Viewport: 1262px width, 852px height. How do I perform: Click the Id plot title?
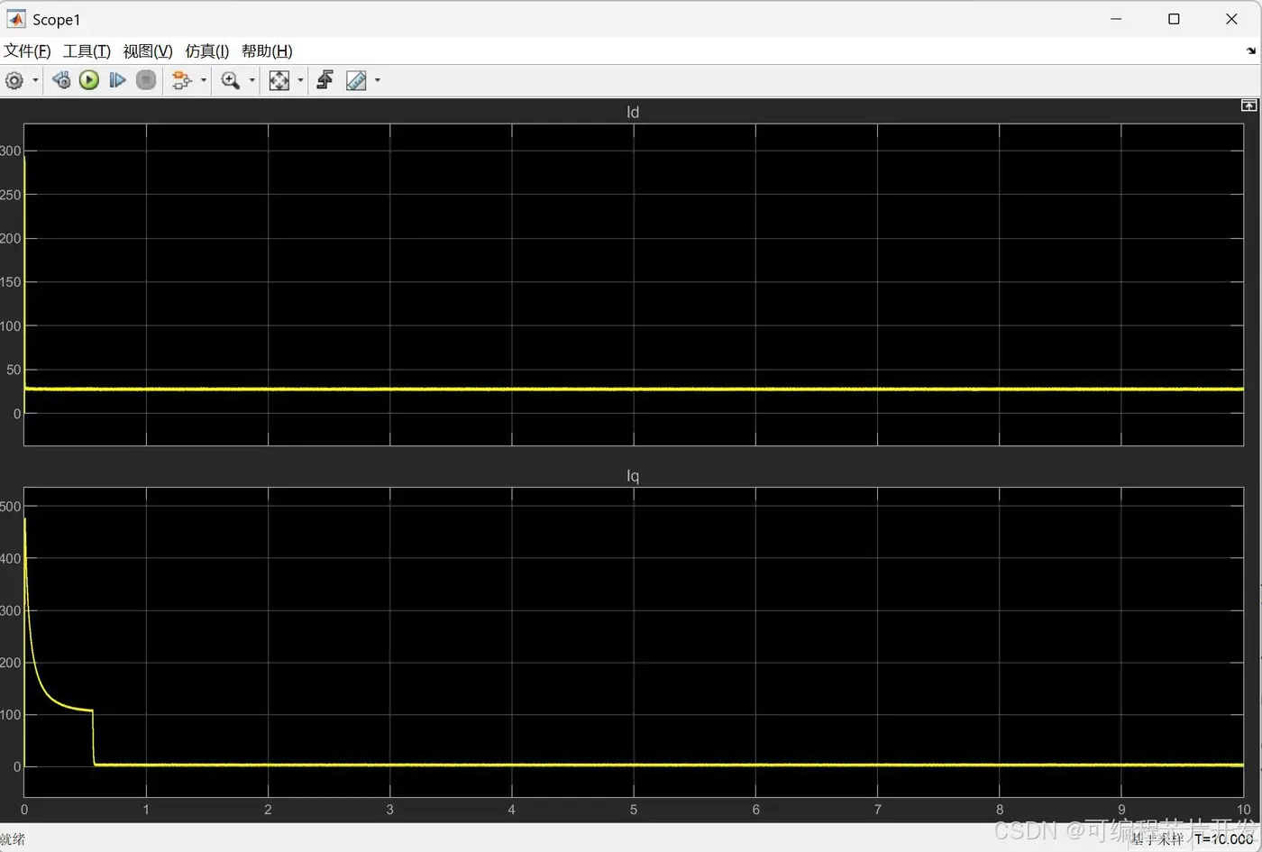pyautogui.click(x=633, y=112)
